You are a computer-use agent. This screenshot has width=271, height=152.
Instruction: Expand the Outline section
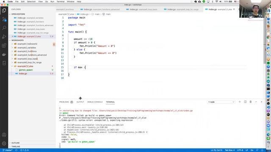(x=15, y=143)
